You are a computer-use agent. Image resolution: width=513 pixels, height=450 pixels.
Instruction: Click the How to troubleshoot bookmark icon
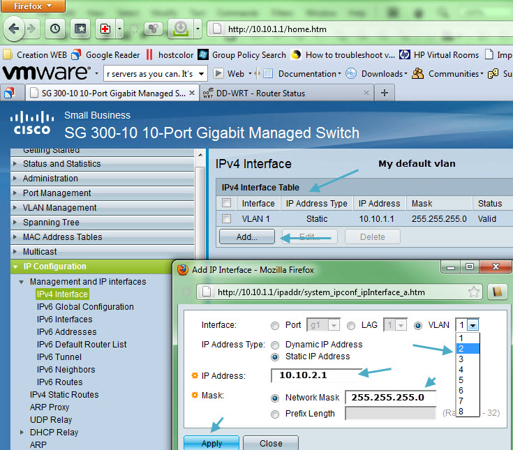(296, 54)
